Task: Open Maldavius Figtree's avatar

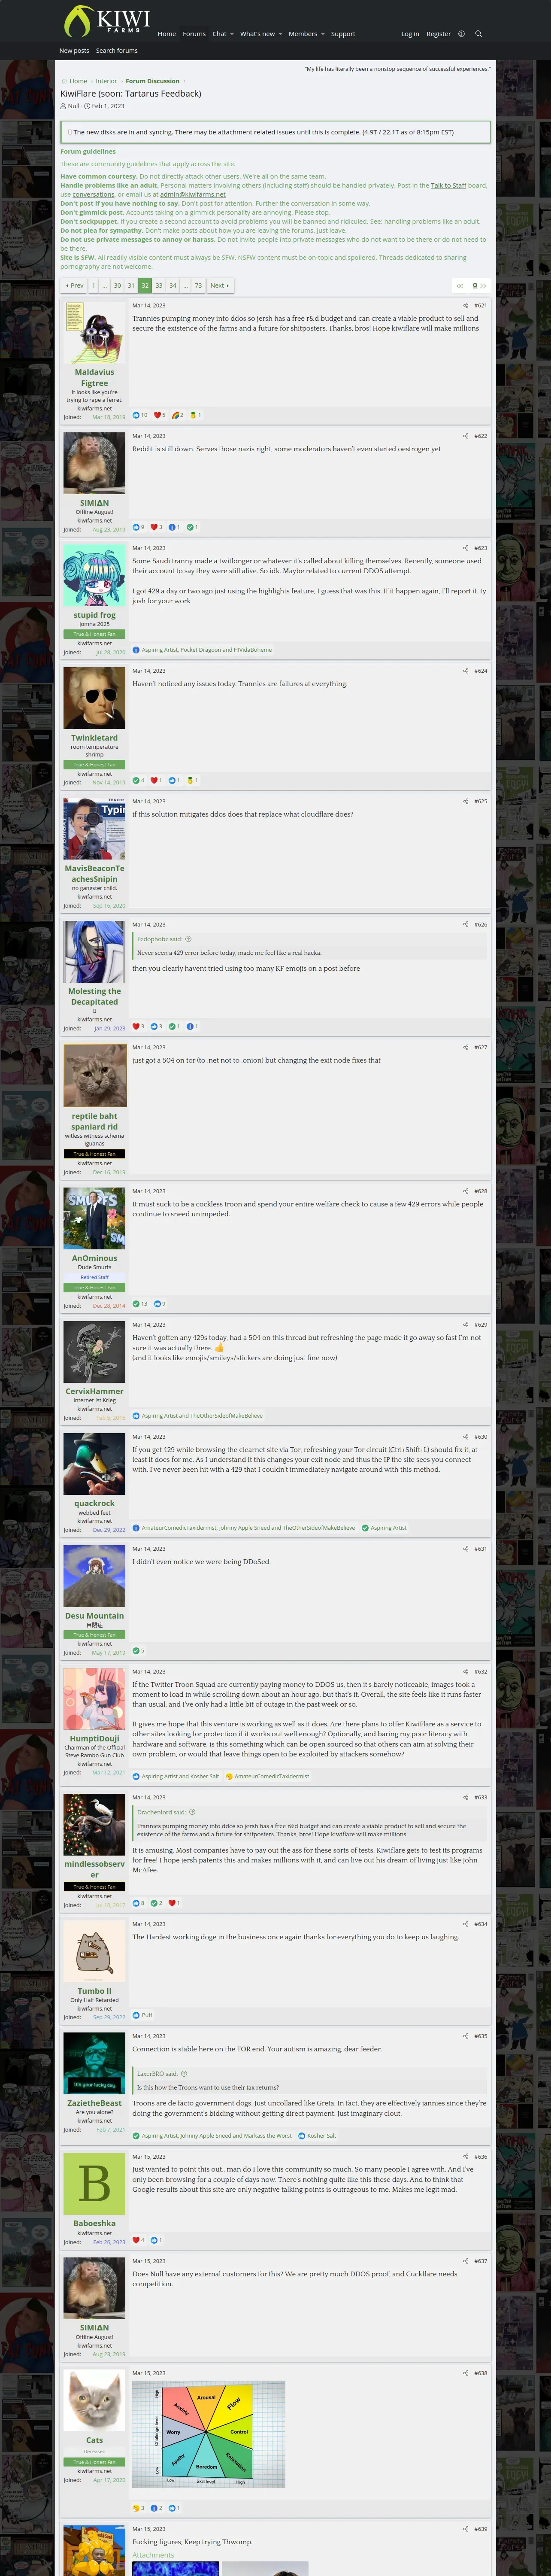Action: 94,333
